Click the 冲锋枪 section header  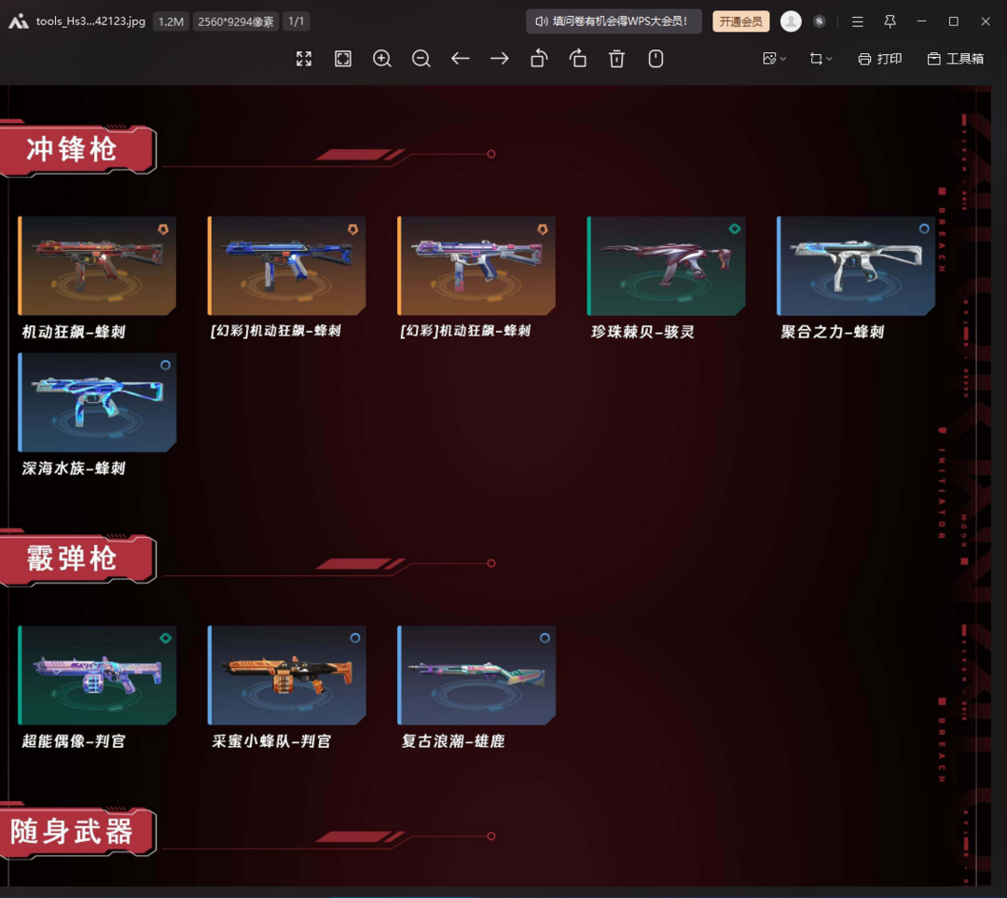pos(77,149)
